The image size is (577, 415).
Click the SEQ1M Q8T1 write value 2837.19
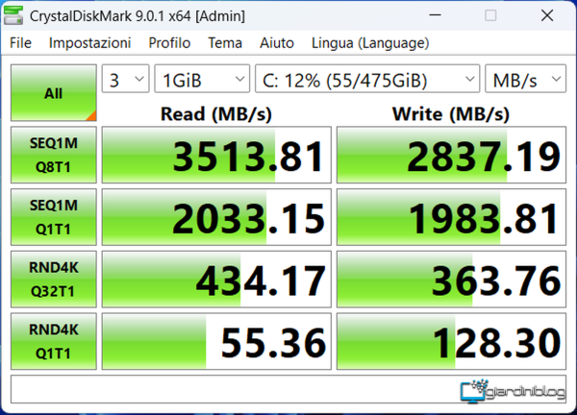click(x=451, y=155)
